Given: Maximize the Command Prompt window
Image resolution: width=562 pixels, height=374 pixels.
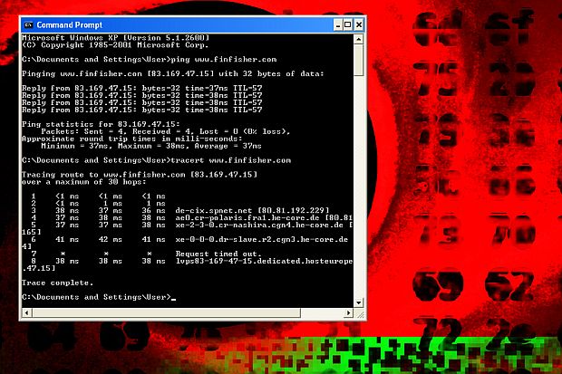Looking at the screenshot, I should 348,24.
